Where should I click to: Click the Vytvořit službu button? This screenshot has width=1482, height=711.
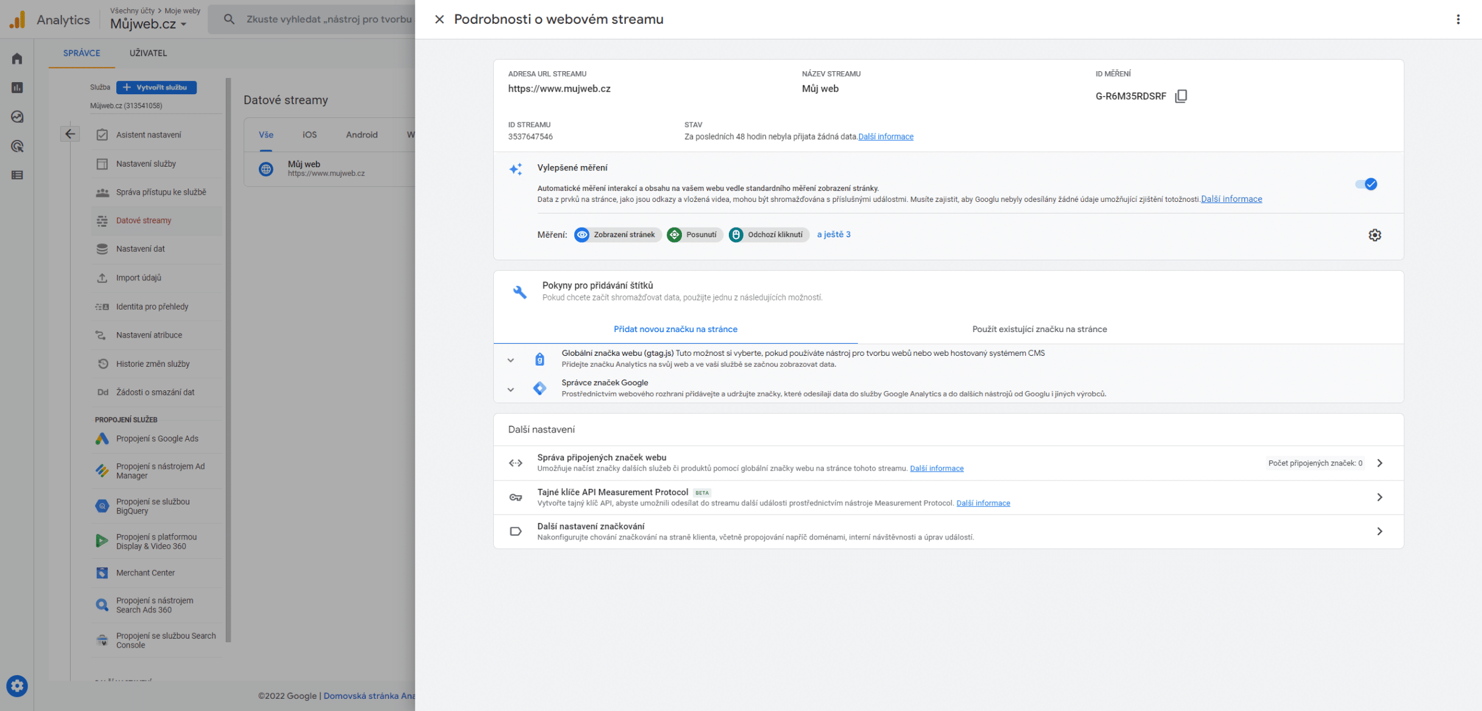[156, 87]
